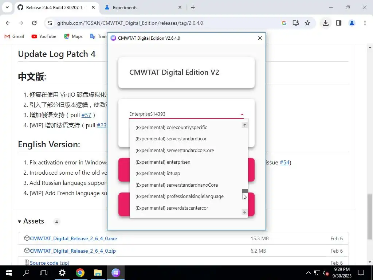Click CMWTAT app taskbar icon
Viewport: 373px width, 280px height.
115,273
